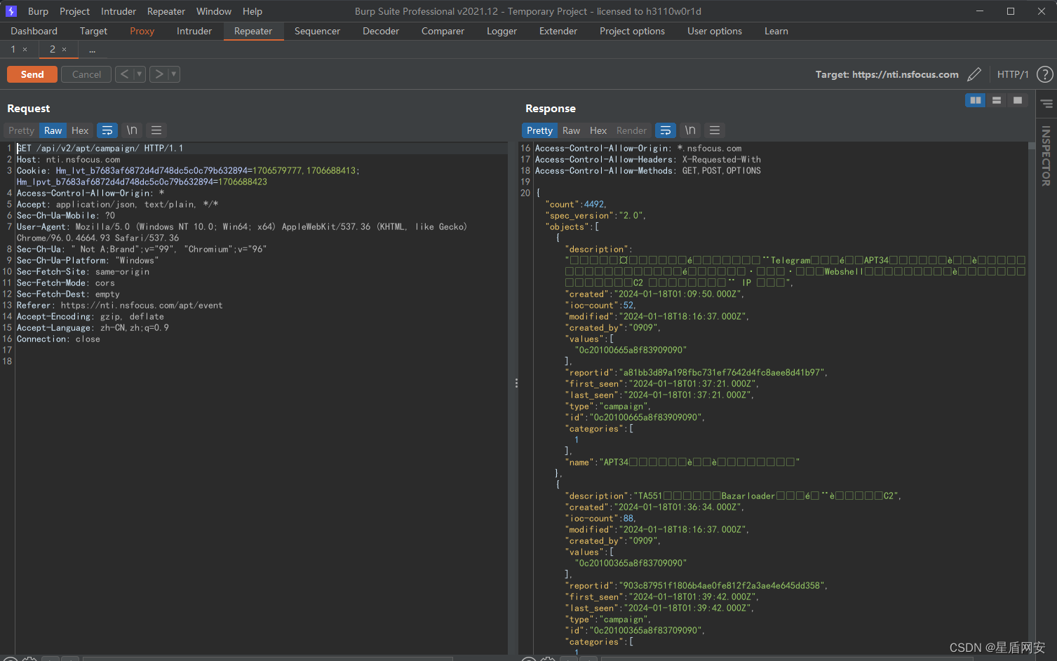Send the request
1057x661 pixels.
pyautogui.click(x=32, y=74)
